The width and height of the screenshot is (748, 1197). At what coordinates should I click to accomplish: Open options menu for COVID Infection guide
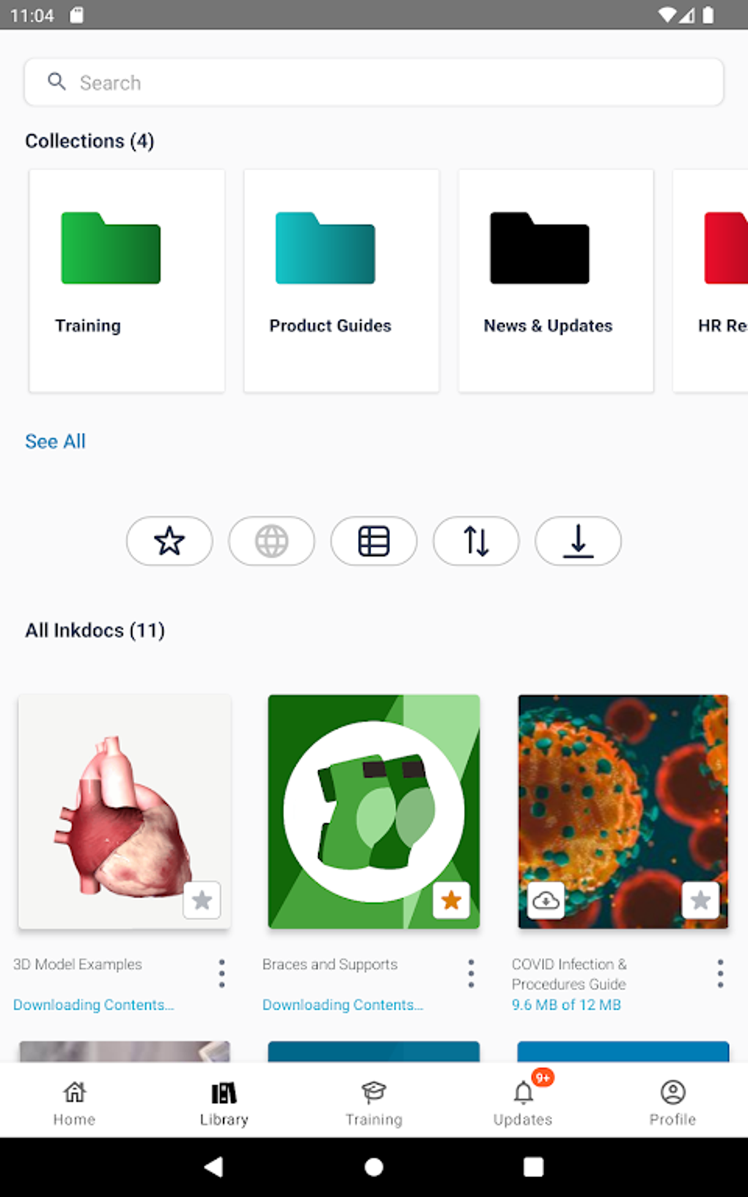(720, 973)
